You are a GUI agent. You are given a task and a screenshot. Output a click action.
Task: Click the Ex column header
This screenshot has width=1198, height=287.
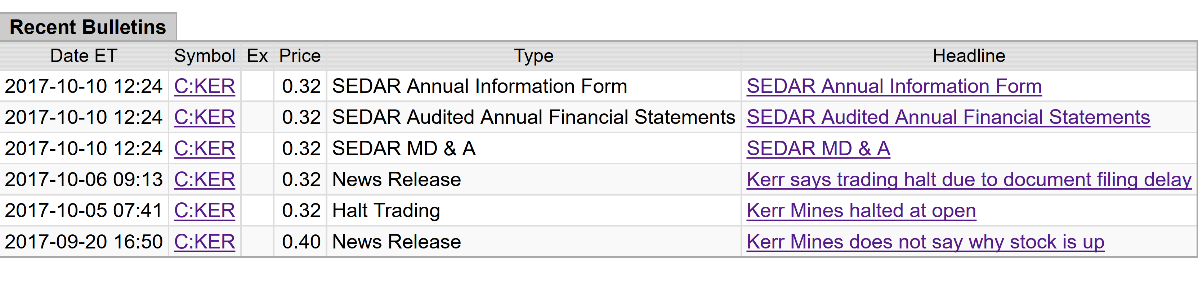[257, 56]
